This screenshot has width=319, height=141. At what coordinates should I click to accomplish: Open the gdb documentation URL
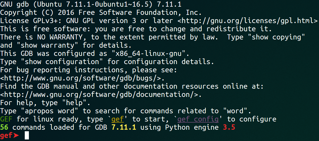101,95
